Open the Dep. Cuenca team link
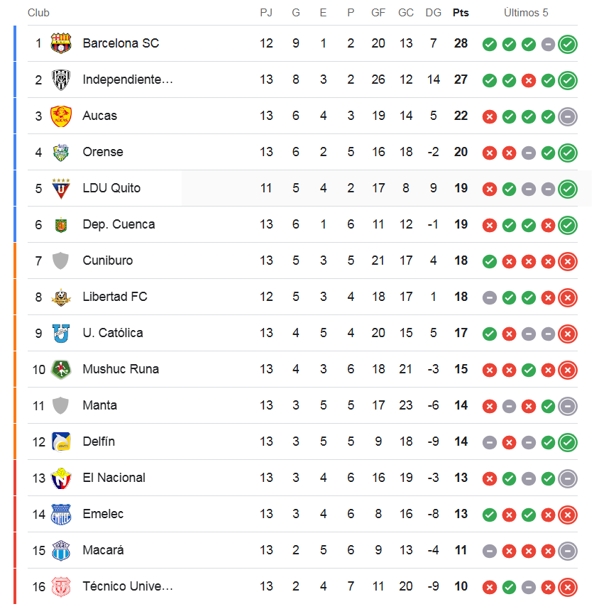 coord(119,224)
